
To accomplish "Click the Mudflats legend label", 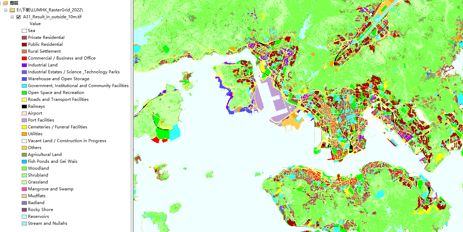I will 37,196.
